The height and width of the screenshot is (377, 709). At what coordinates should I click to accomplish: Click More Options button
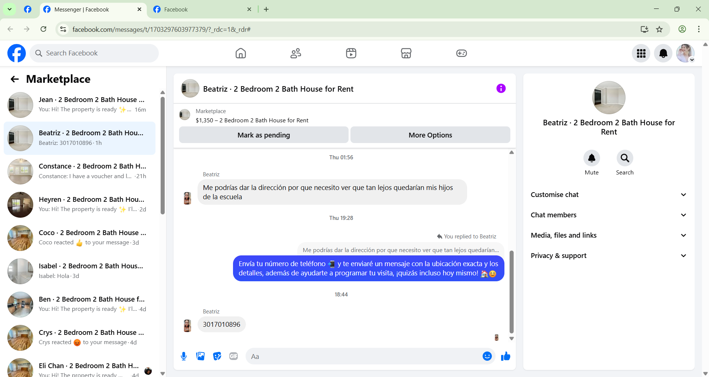click(430, 135)
